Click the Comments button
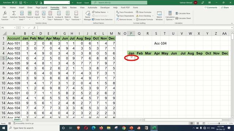This screenshot has width=234, height=131. 211,7
